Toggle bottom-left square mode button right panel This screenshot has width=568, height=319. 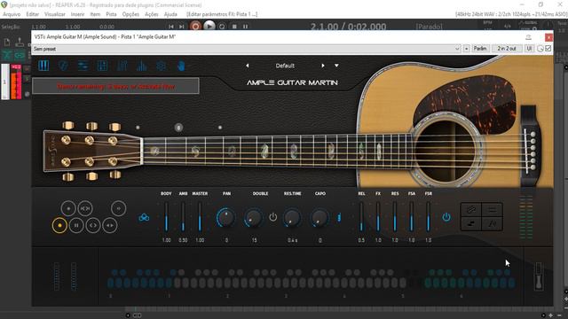coord(471,224)
